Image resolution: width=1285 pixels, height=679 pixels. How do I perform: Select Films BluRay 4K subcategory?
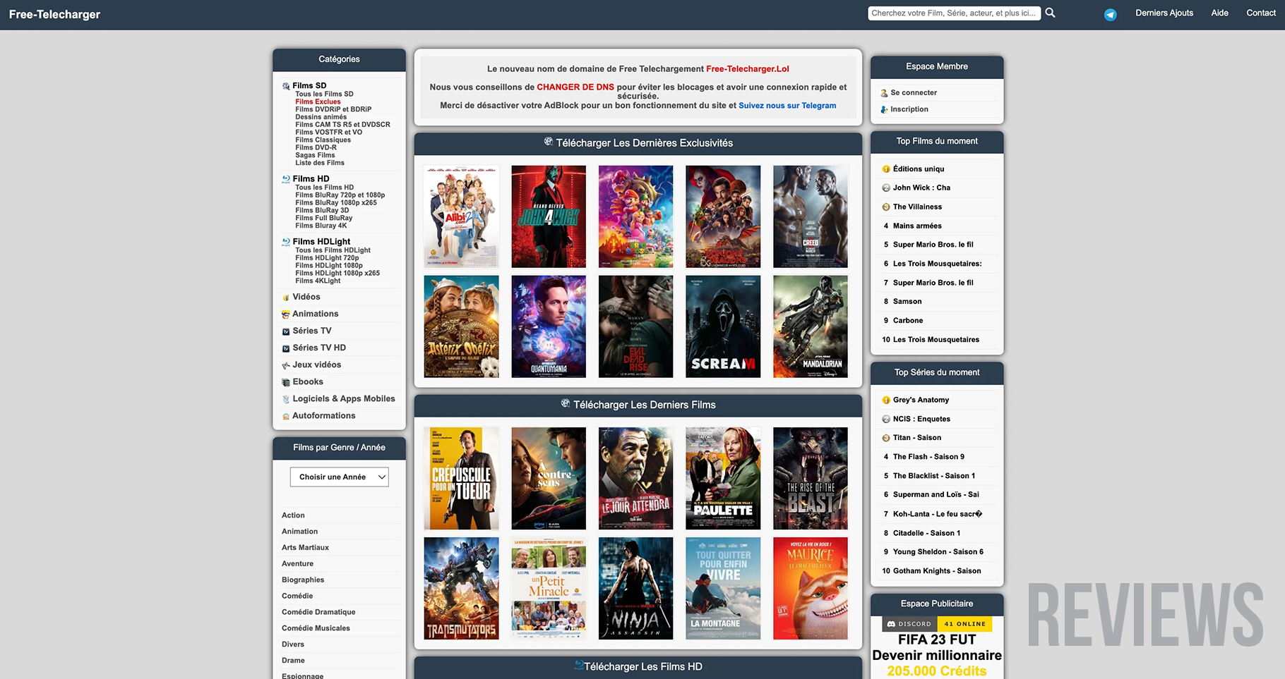pos(321,226)
